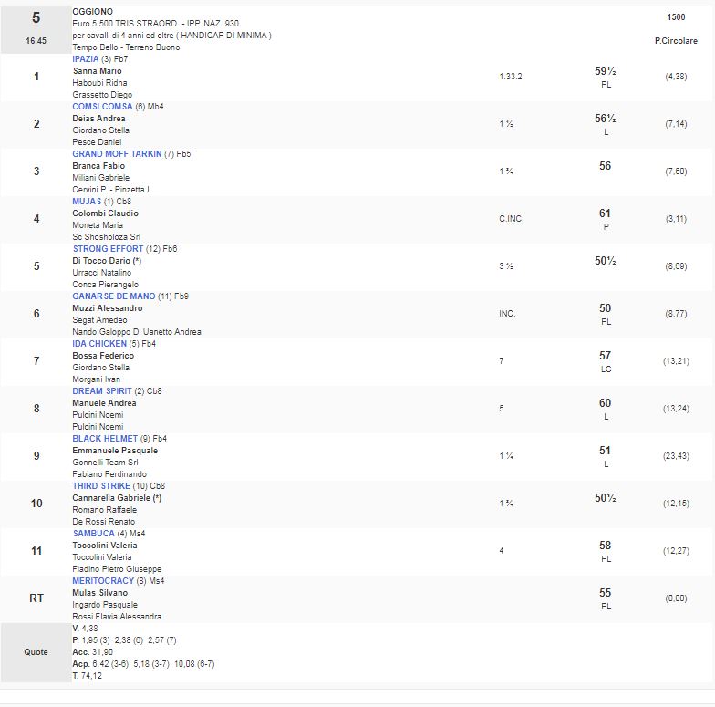Screen dimensions: 715x707
Task: Select the MUJAS horse link
Action: click(x=87, y=201)
